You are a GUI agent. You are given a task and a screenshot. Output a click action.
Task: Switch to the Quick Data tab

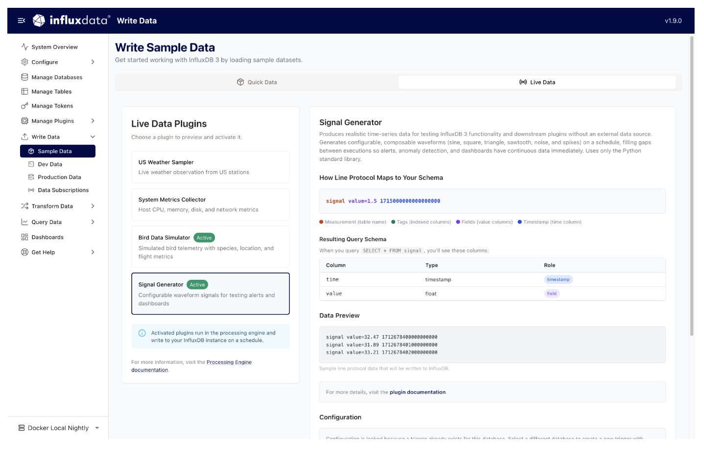tap(257, 82)
